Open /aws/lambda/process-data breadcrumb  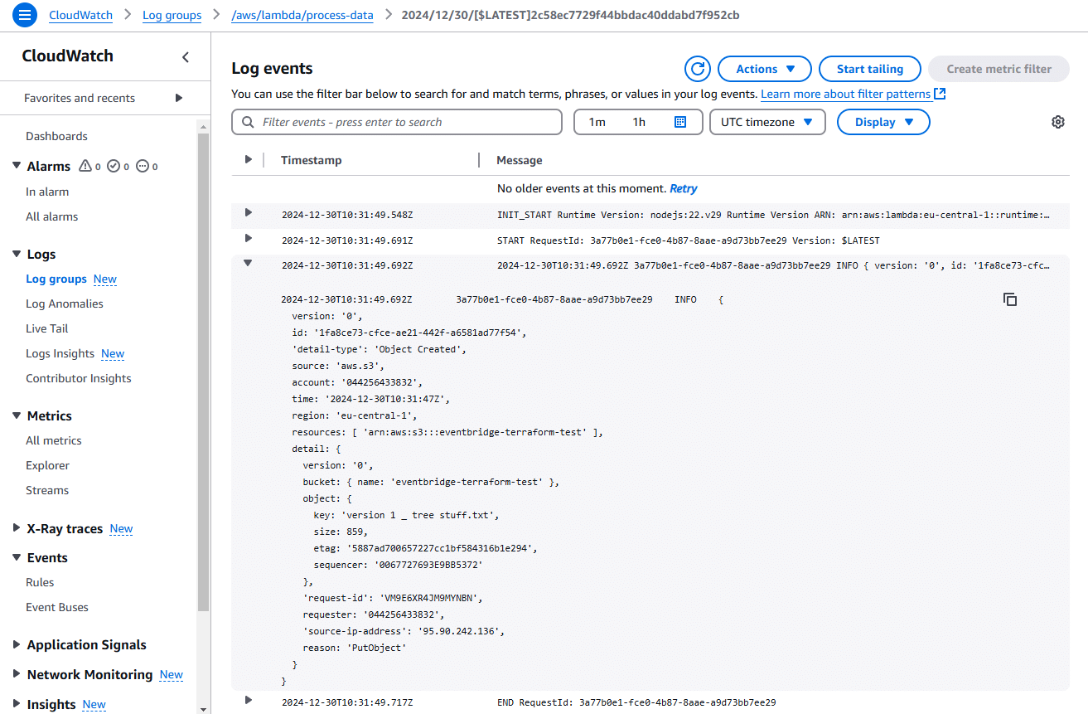point(302,15)
